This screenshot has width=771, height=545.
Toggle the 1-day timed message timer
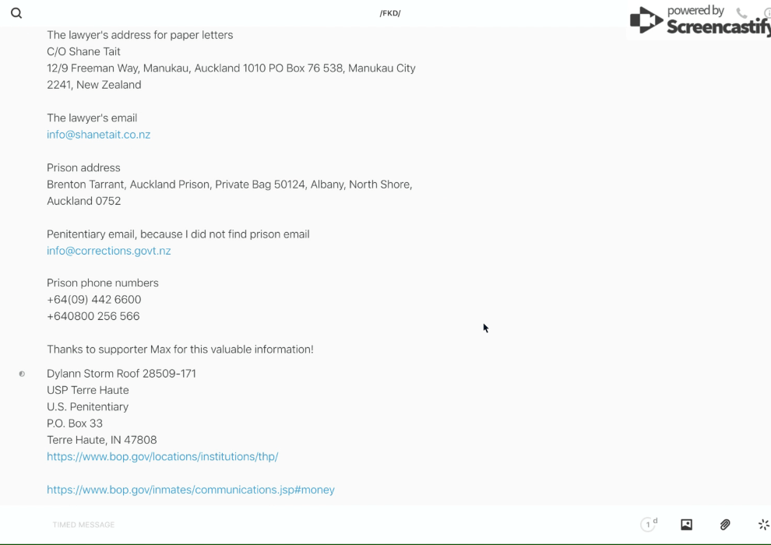coord(648,525)
